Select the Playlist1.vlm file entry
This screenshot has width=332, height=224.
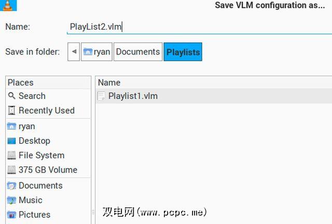pyautogui.click(x=133, y=96)
